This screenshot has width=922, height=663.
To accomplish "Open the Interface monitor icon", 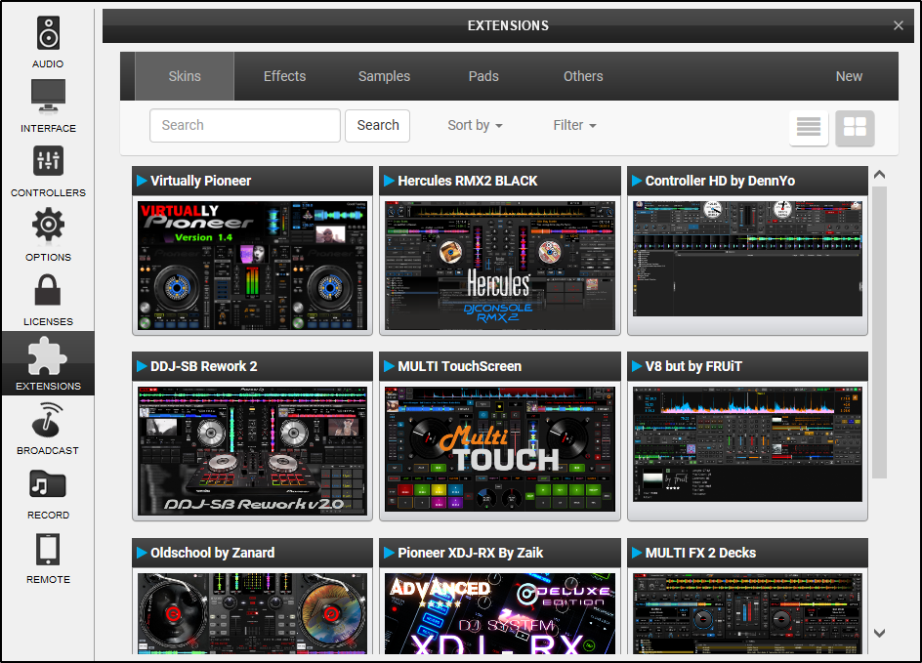I will 48,97.
